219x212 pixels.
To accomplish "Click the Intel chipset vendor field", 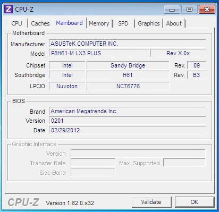I will point(67,65).
